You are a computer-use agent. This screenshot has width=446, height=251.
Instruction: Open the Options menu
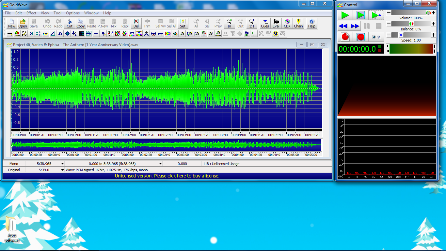pos(72,13)
